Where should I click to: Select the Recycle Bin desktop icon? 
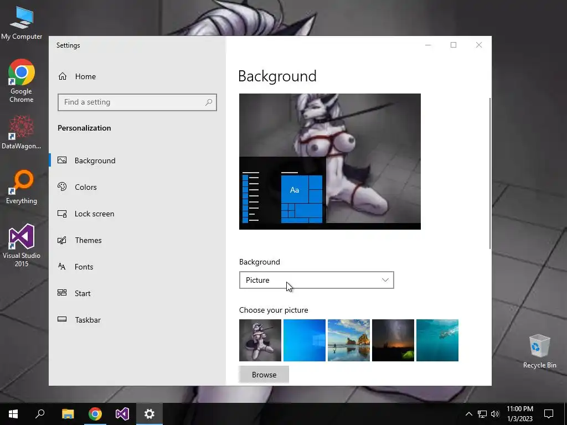539,351
